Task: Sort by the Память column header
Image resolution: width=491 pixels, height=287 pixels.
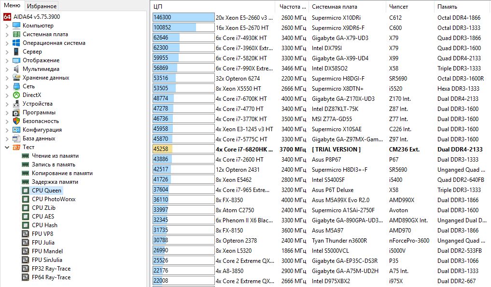Action: (461, 7)
